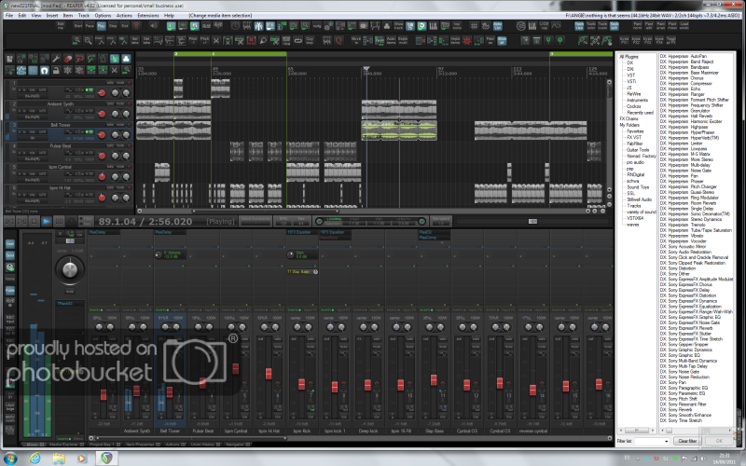Expand the FX Chains tree item

[x=629, y=118]
